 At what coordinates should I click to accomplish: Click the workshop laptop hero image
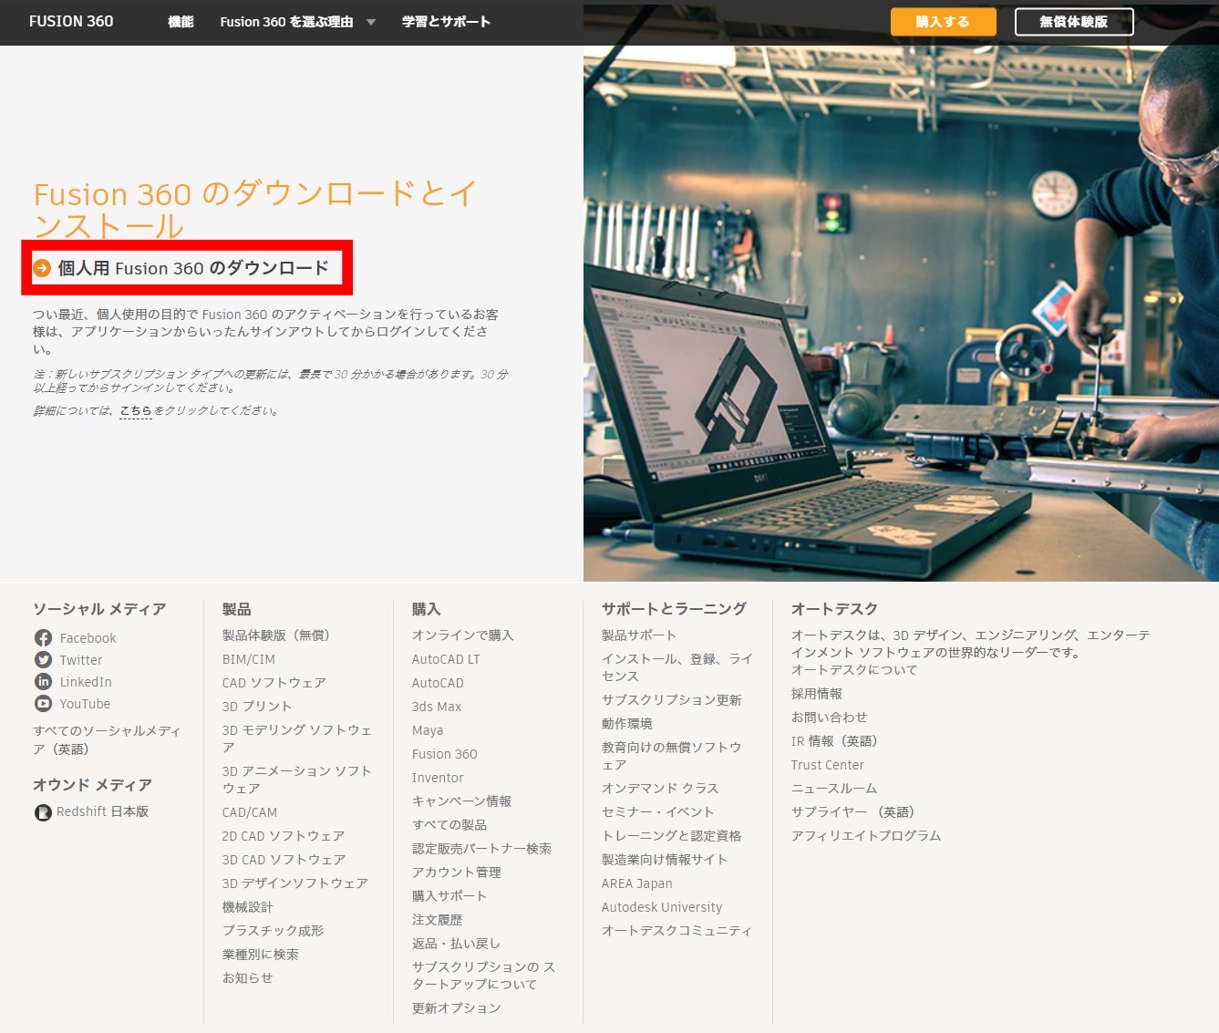pos(901,314)
